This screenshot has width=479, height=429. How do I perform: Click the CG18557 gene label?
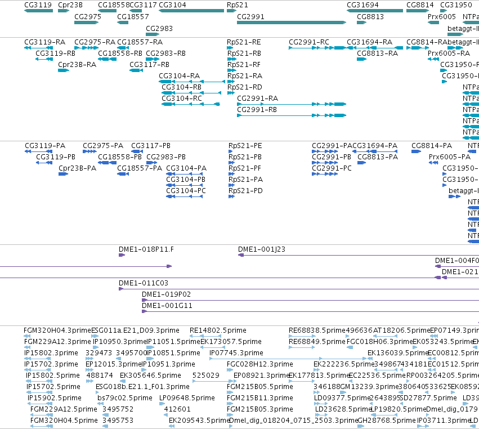tap(133, 16)
